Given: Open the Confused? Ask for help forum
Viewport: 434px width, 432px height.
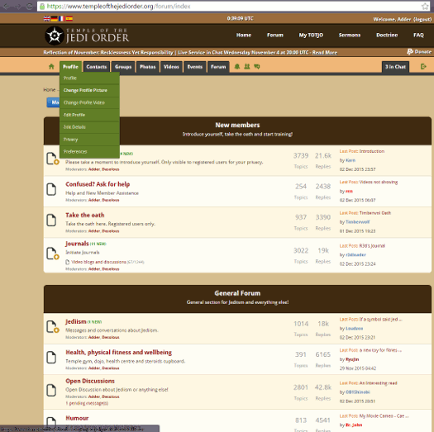Looking at the screenshot, I should [98, 184].
